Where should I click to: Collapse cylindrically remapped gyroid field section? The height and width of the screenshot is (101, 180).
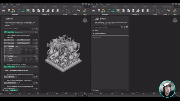pos(3,70)
